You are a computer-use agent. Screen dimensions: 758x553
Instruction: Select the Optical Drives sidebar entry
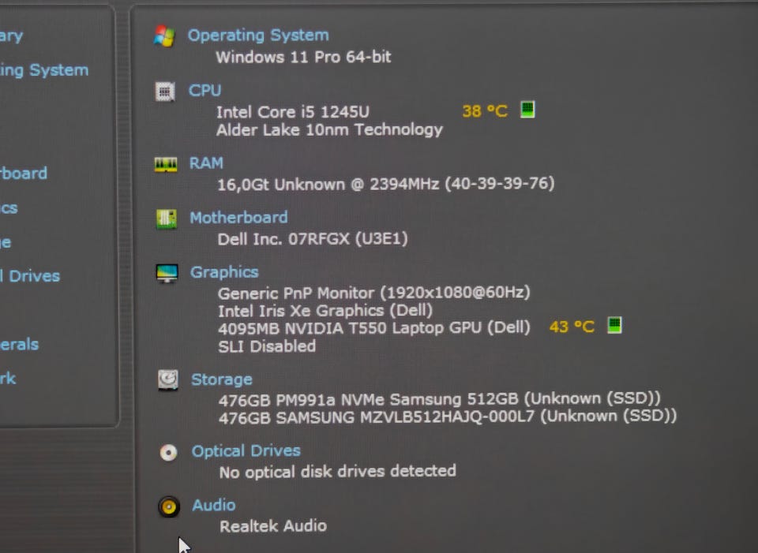click(x=30, y=276)
